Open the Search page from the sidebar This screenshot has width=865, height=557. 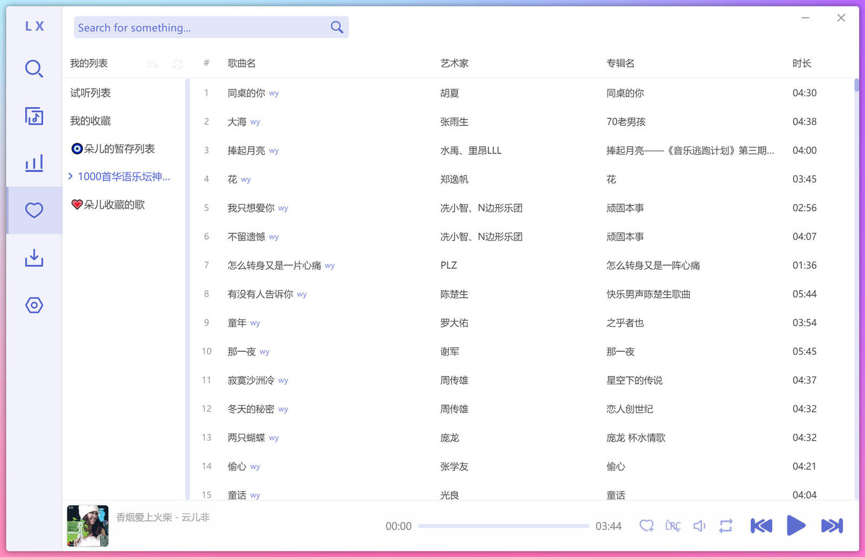[34, 69]
